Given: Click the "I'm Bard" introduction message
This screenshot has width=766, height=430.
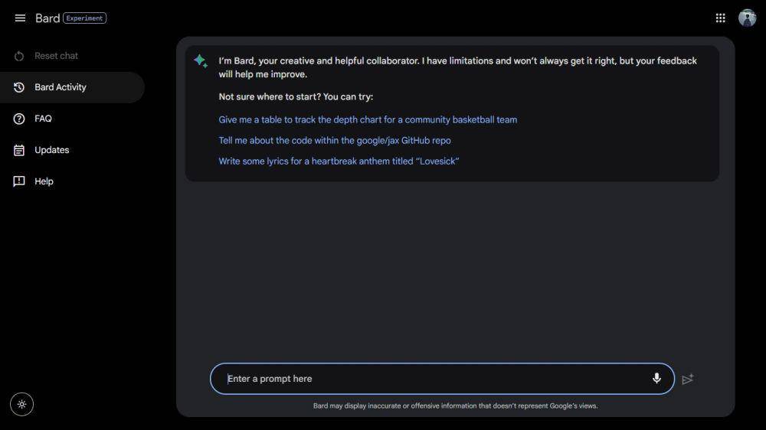Looking at the screenshot, I should point(458,67).
